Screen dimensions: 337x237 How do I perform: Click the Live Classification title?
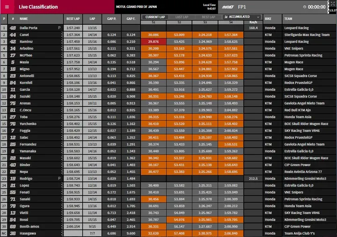point(38,7)
